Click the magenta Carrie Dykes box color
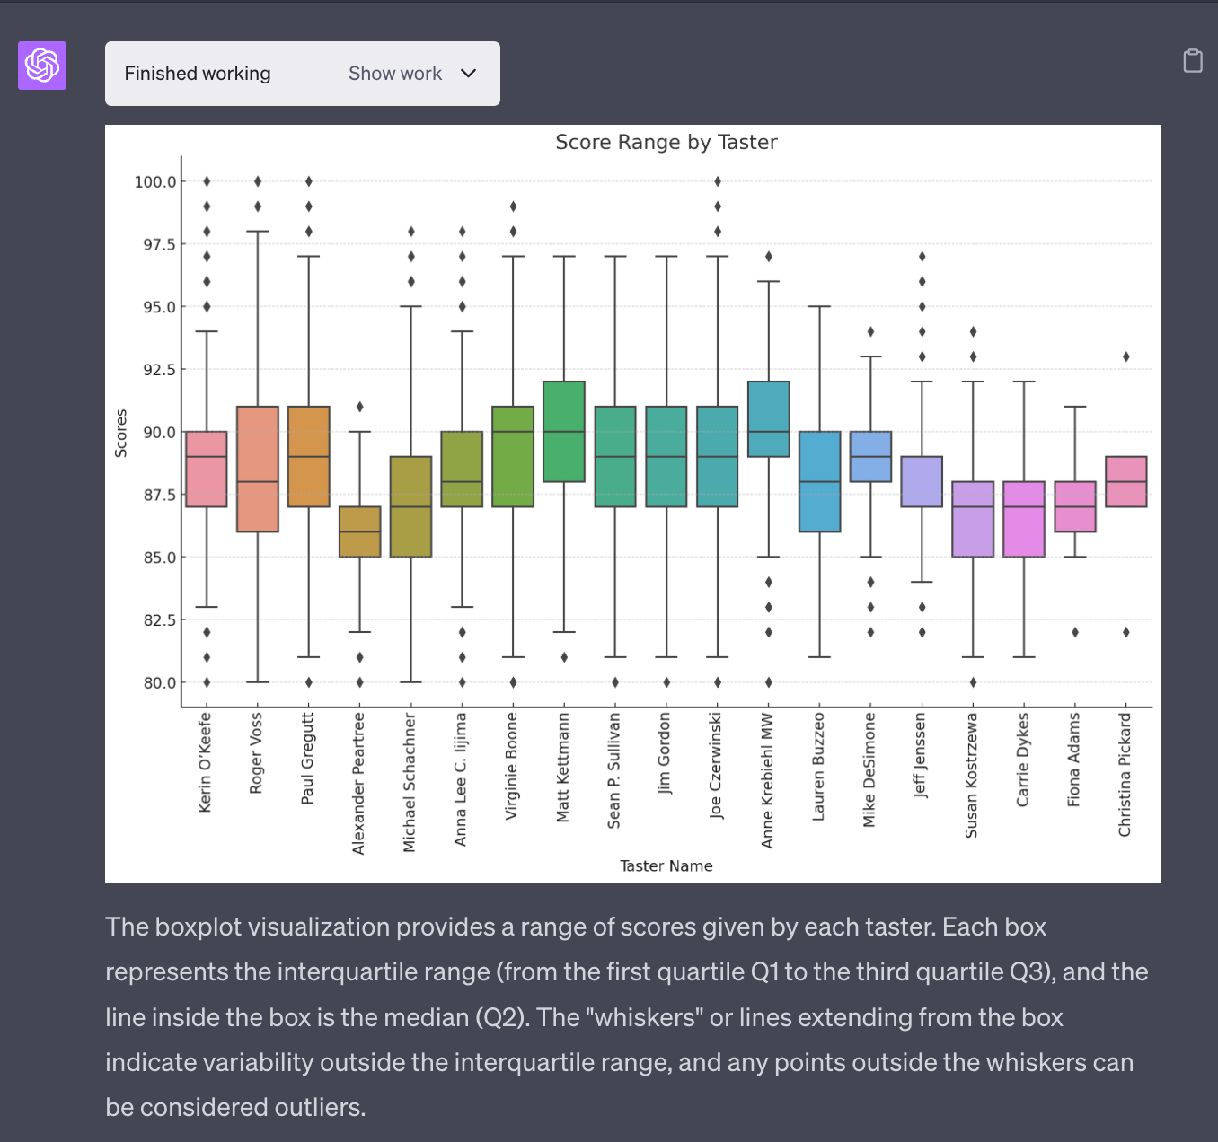Screen dimensions: 1218x1142 [1022, 521]
